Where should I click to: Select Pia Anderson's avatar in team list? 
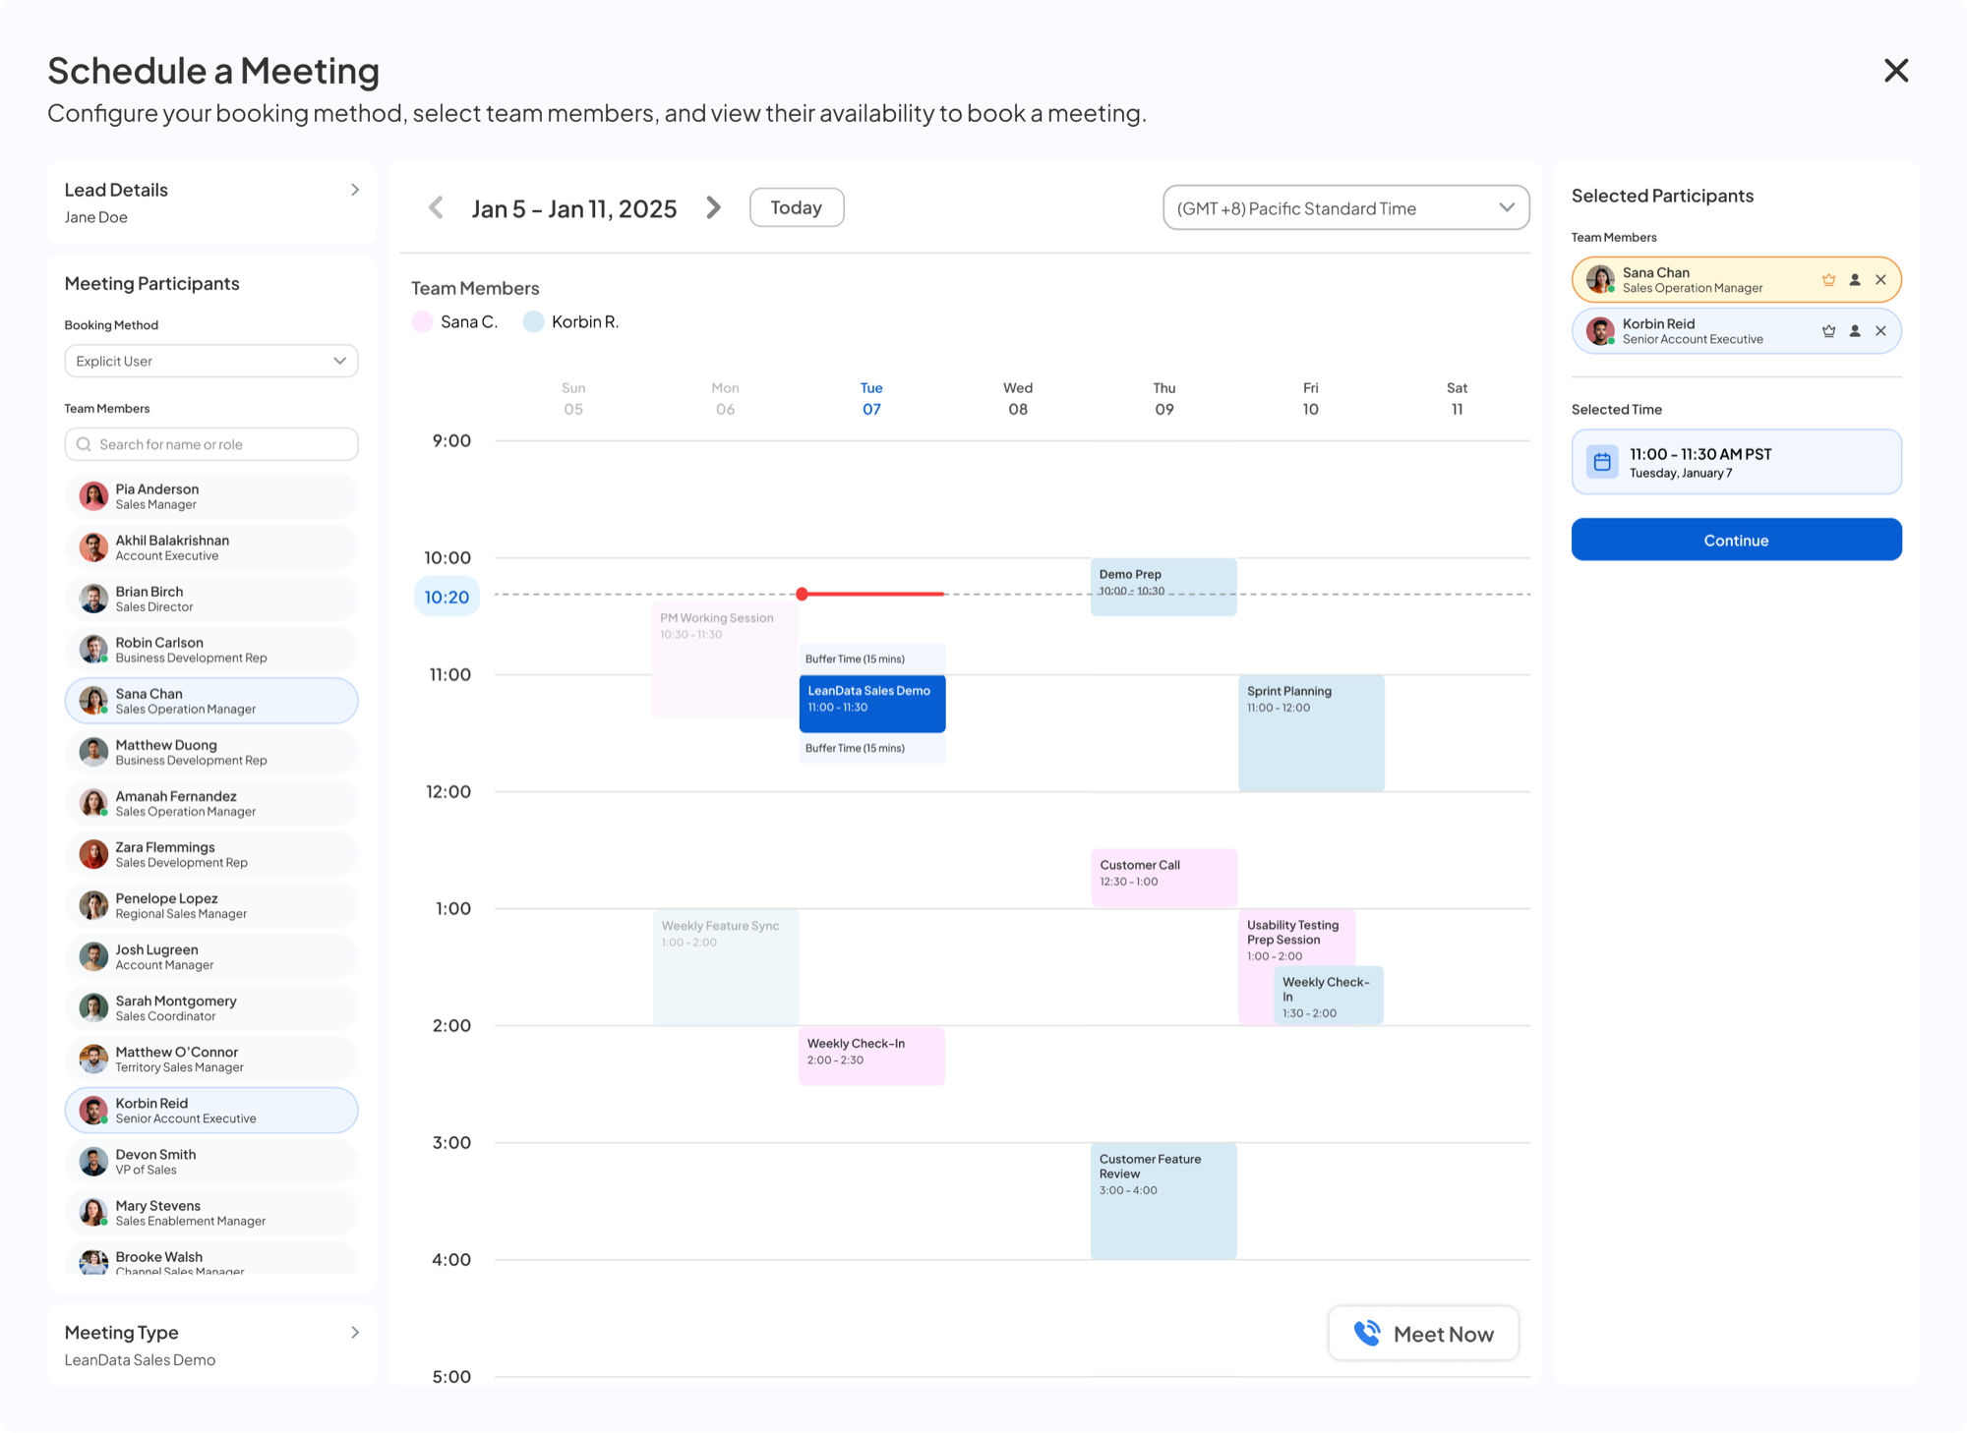pos(93,496)
